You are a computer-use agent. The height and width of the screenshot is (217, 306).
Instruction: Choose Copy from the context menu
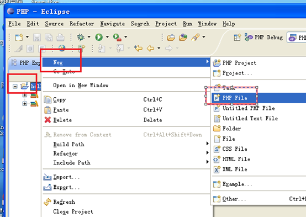(x=126, y=99)
